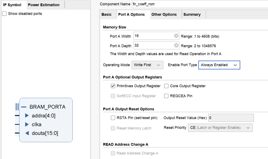Select the Port A Options tab

(131, 14)
